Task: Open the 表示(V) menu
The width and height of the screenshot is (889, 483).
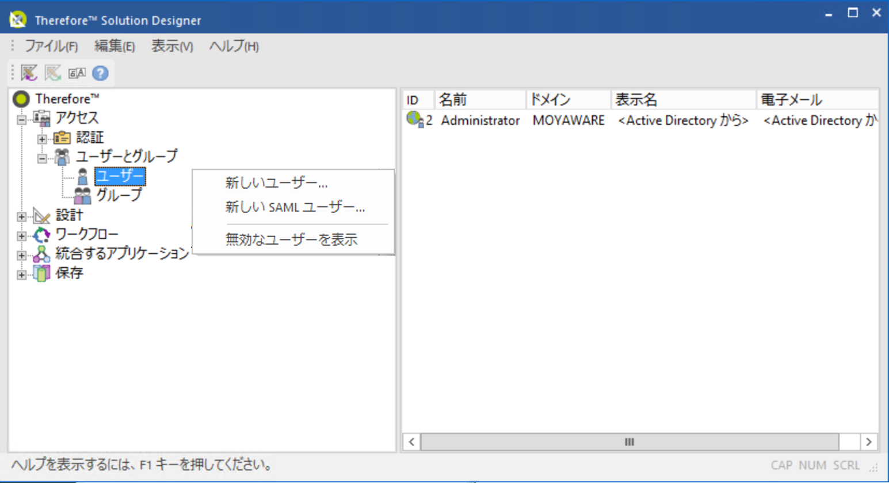Action: pyautogui.click(x=172, y=47)
